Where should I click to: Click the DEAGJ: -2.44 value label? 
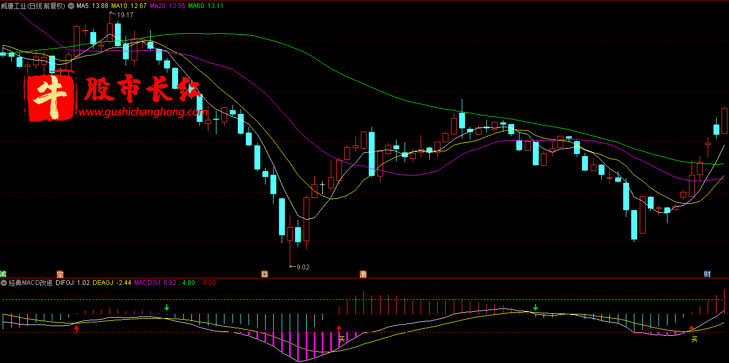pyautogui.click(x=112, y=283)
